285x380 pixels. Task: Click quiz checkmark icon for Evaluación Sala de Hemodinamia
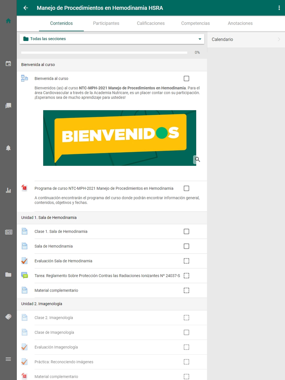click(25, 261)
